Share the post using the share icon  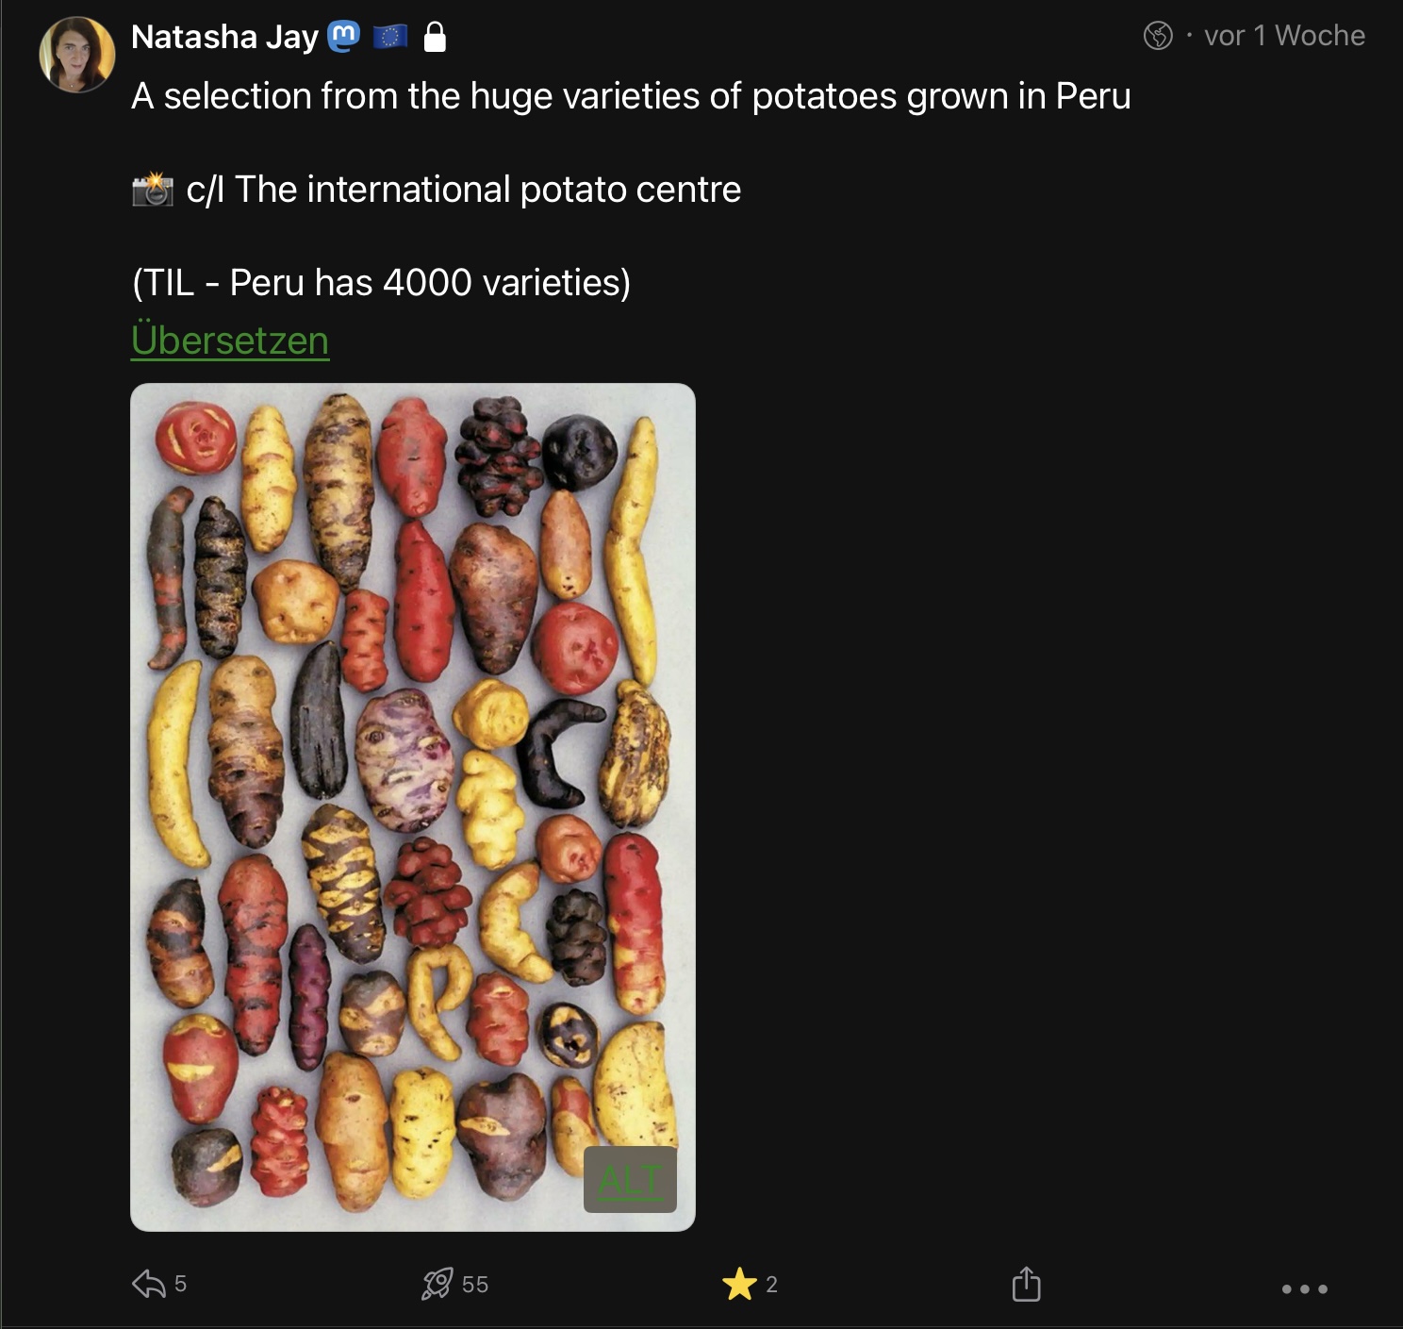click(x=1026, y=1284)
